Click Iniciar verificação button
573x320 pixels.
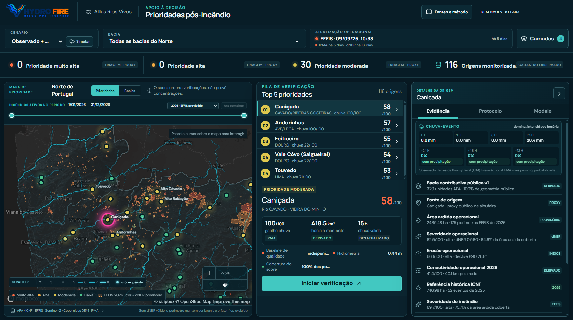[x=332, y=283]
